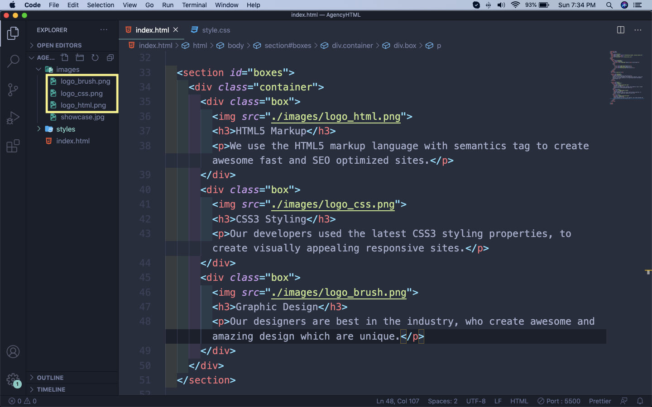This screenshot has height=407, width=652.
Task: Change encoding via UTF-8 status item
Action: tap(476, 401)
